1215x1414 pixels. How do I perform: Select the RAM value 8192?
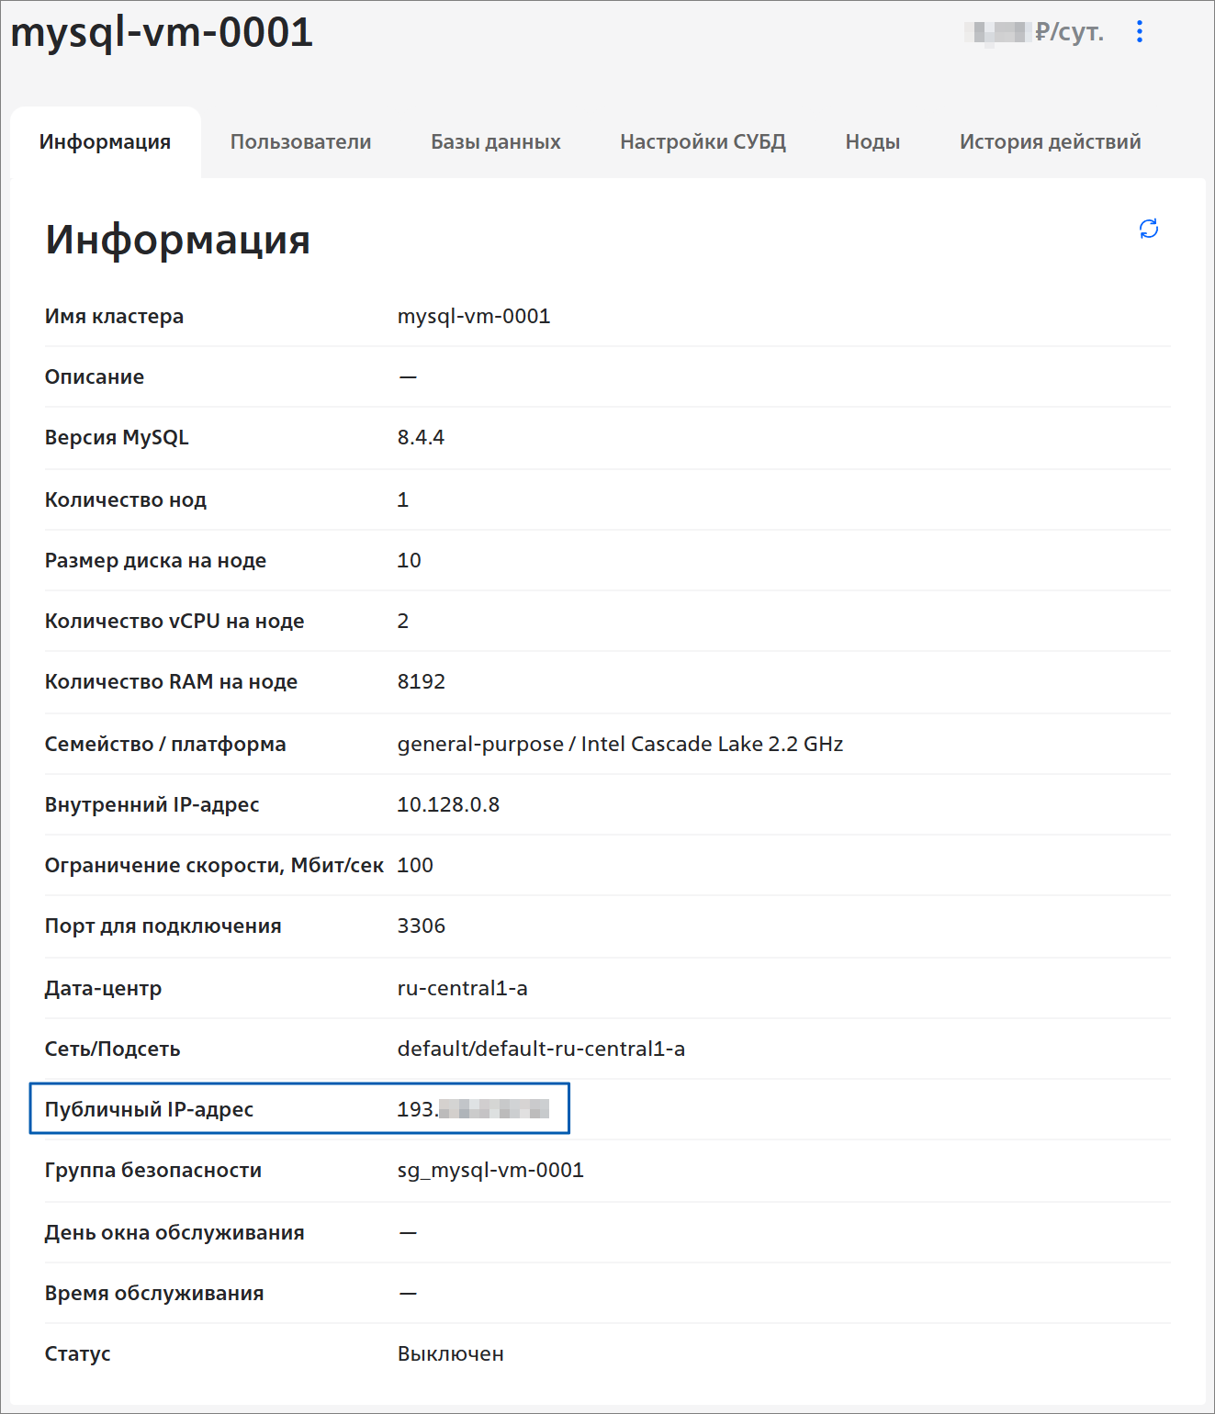(x=422, y=681)
